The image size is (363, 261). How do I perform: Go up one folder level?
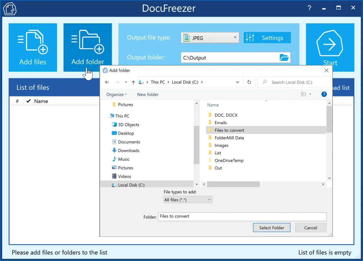pos(133,82)
